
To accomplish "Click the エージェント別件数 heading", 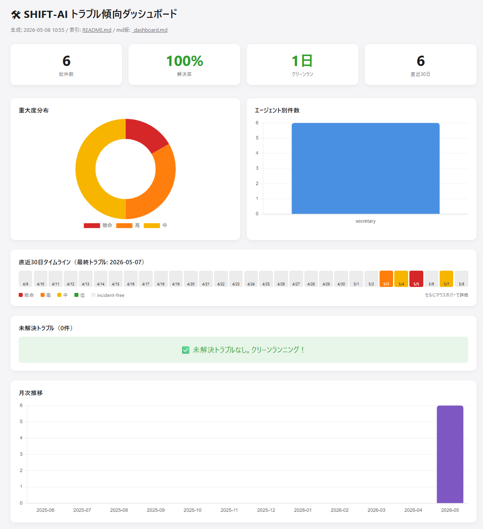I will pos(277,110).
